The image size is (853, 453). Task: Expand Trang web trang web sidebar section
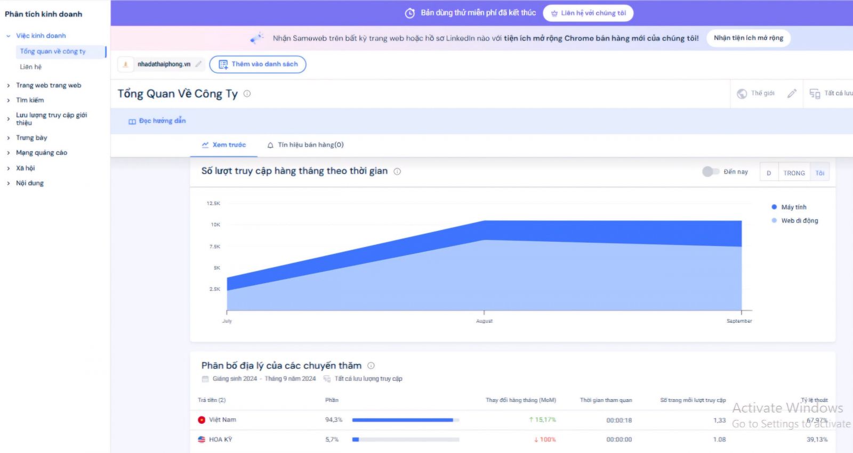pyautogui.click(x=48, y=85)
